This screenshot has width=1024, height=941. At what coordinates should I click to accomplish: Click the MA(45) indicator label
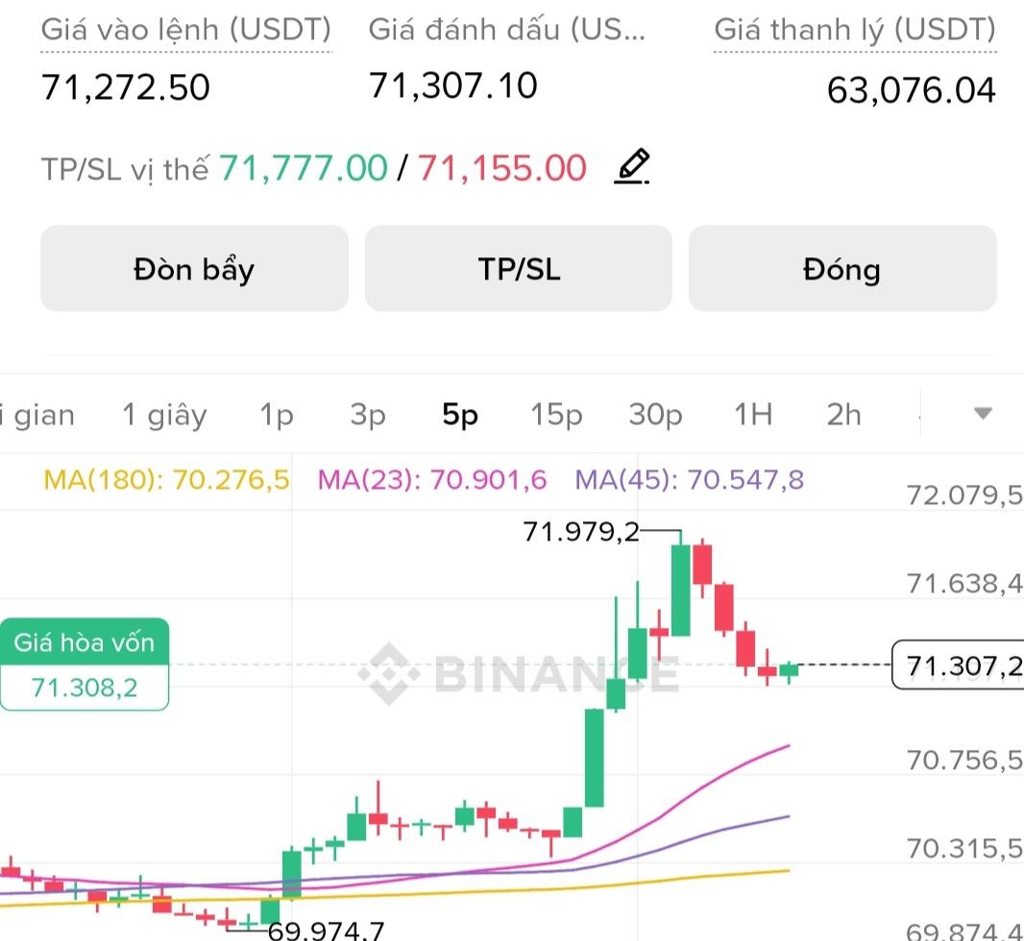point(689,479)
